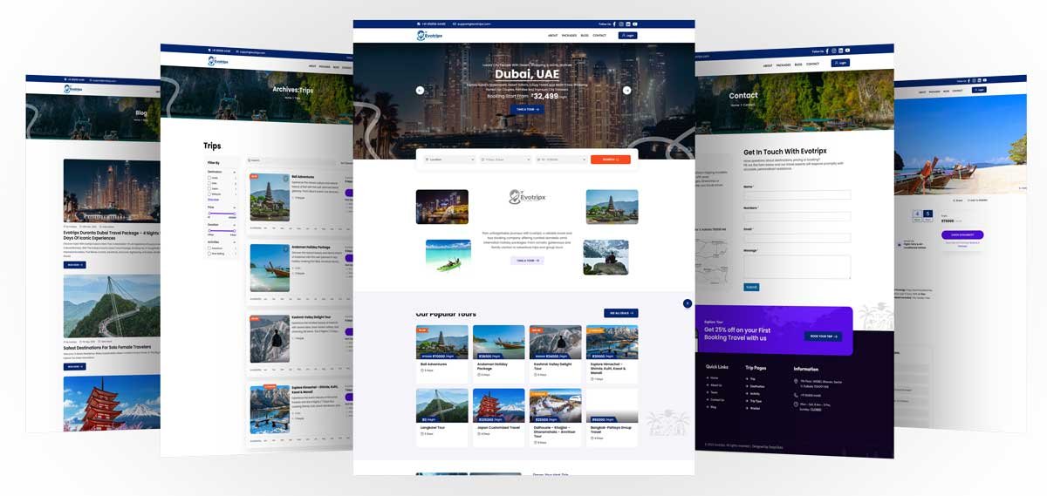
Task: Open the PACKAGES menu in center navbar
Action: coord(569,36)
